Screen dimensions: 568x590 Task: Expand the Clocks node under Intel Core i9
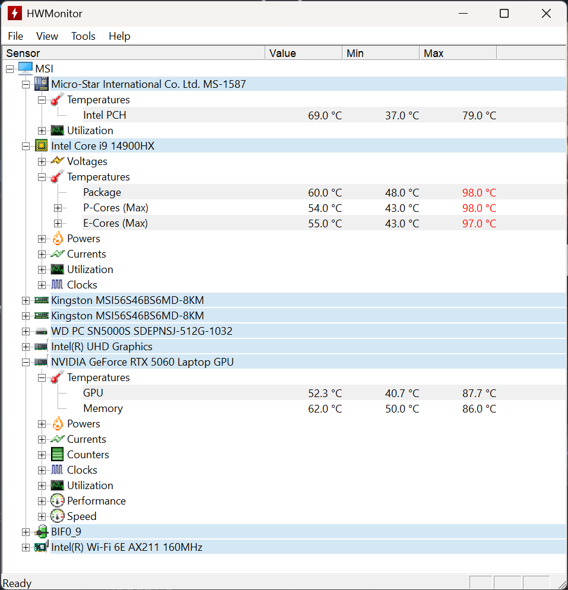pyautogui.click(x=42, y=285)
